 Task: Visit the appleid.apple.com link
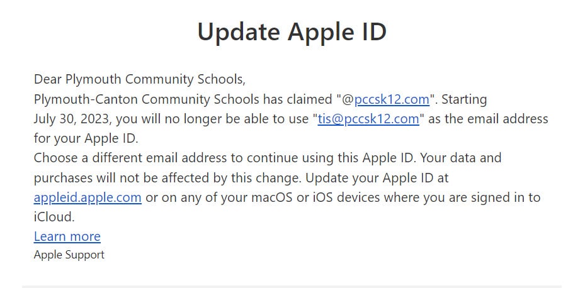click(x=88, y=197)
